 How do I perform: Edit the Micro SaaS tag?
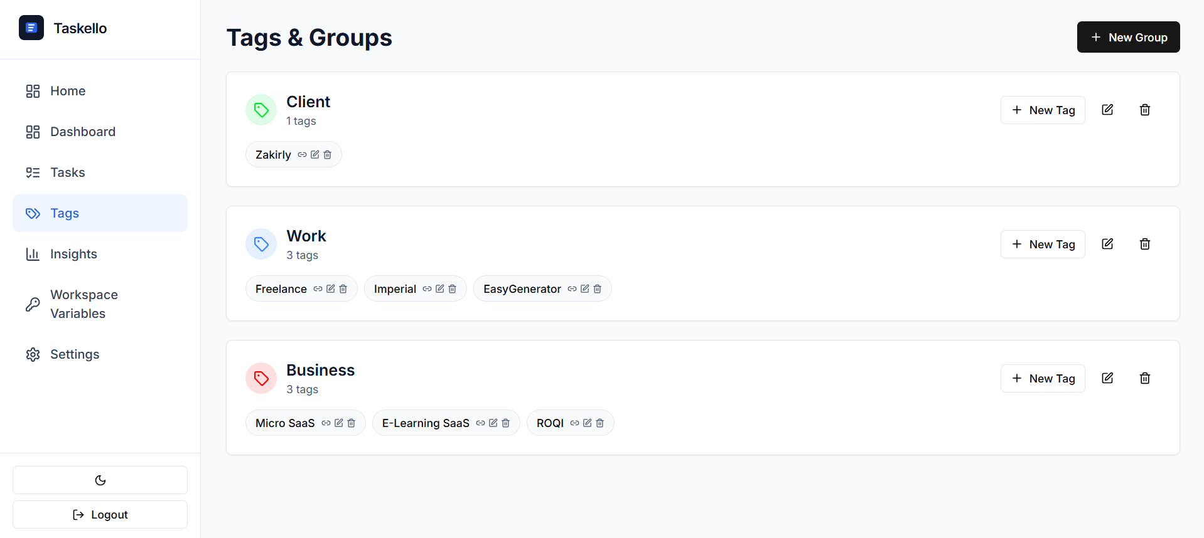pos(339,423)
